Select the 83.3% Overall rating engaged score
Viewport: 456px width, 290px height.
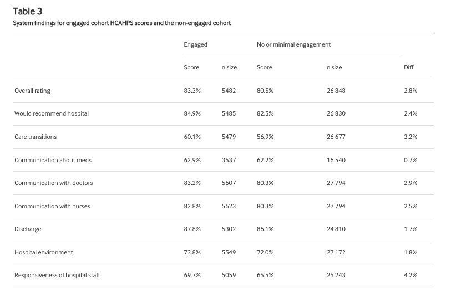click(x=192, y=91)
